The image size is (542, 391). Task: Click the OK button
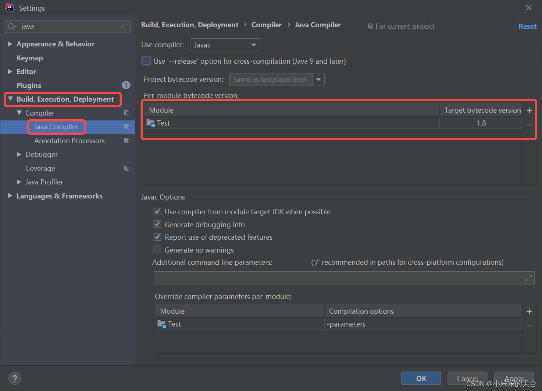(x=421, y=378)
